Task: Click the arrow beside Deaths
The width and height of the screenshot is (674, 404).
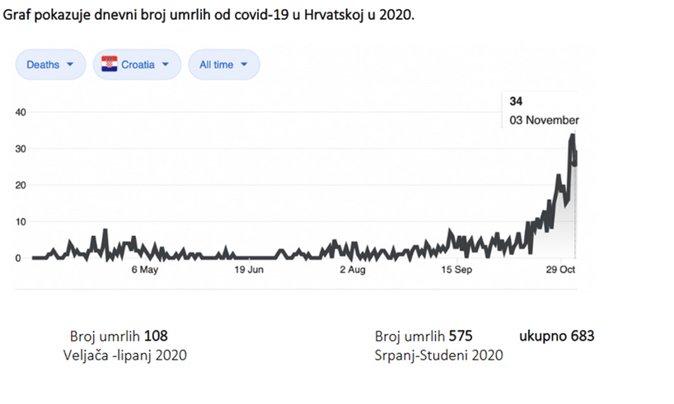Action: pyautogui.click(x=70, y=64)
